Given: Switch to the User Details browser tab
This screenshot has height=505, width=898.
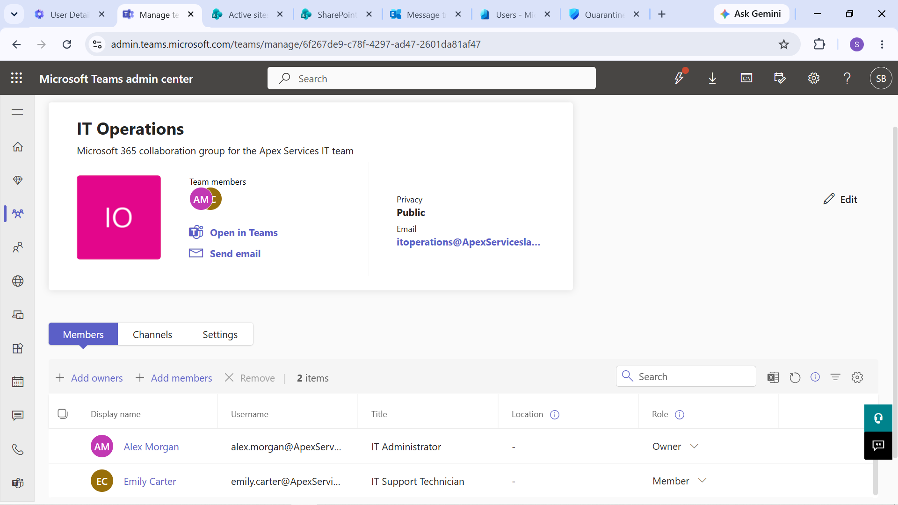Looking at the screenshot, I should pos(69,14).
